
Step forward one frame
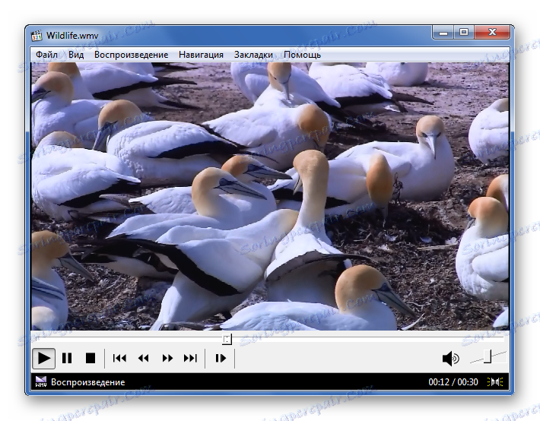[221, 359]
